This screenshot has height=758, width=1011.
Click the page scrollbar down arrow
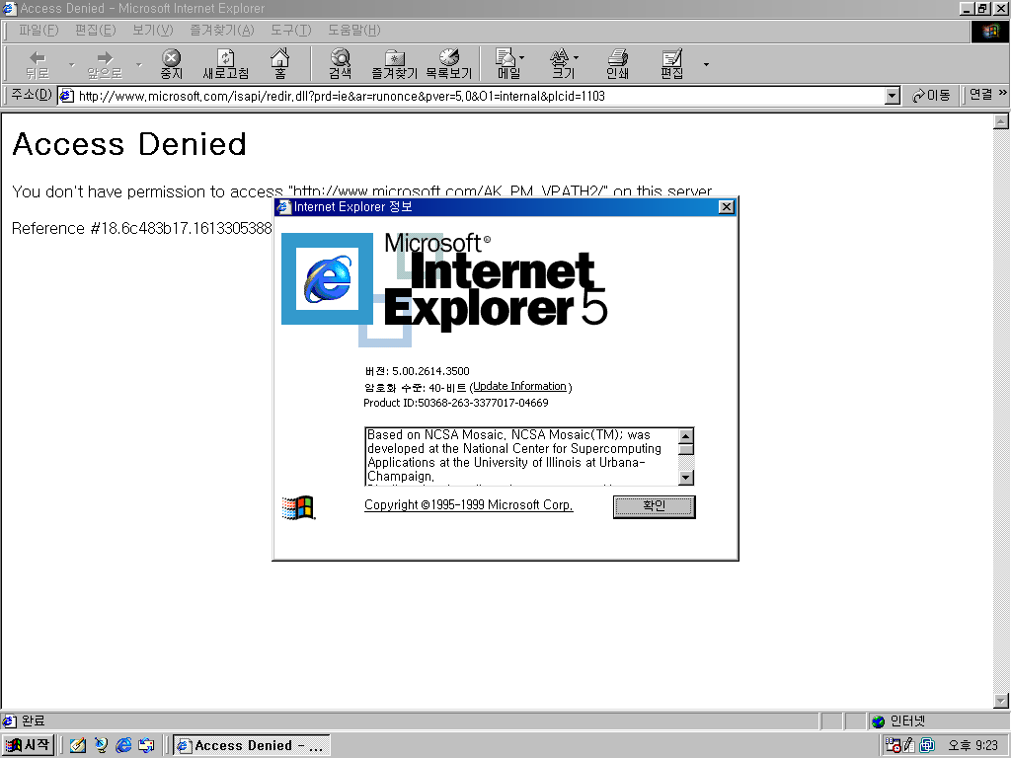click(x=1001, y=701)
